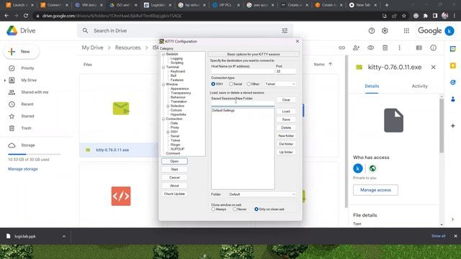Reverse sort direction arrow next to Name
The width and height of the screenshot is (461, 259).
tap(330, 64)
